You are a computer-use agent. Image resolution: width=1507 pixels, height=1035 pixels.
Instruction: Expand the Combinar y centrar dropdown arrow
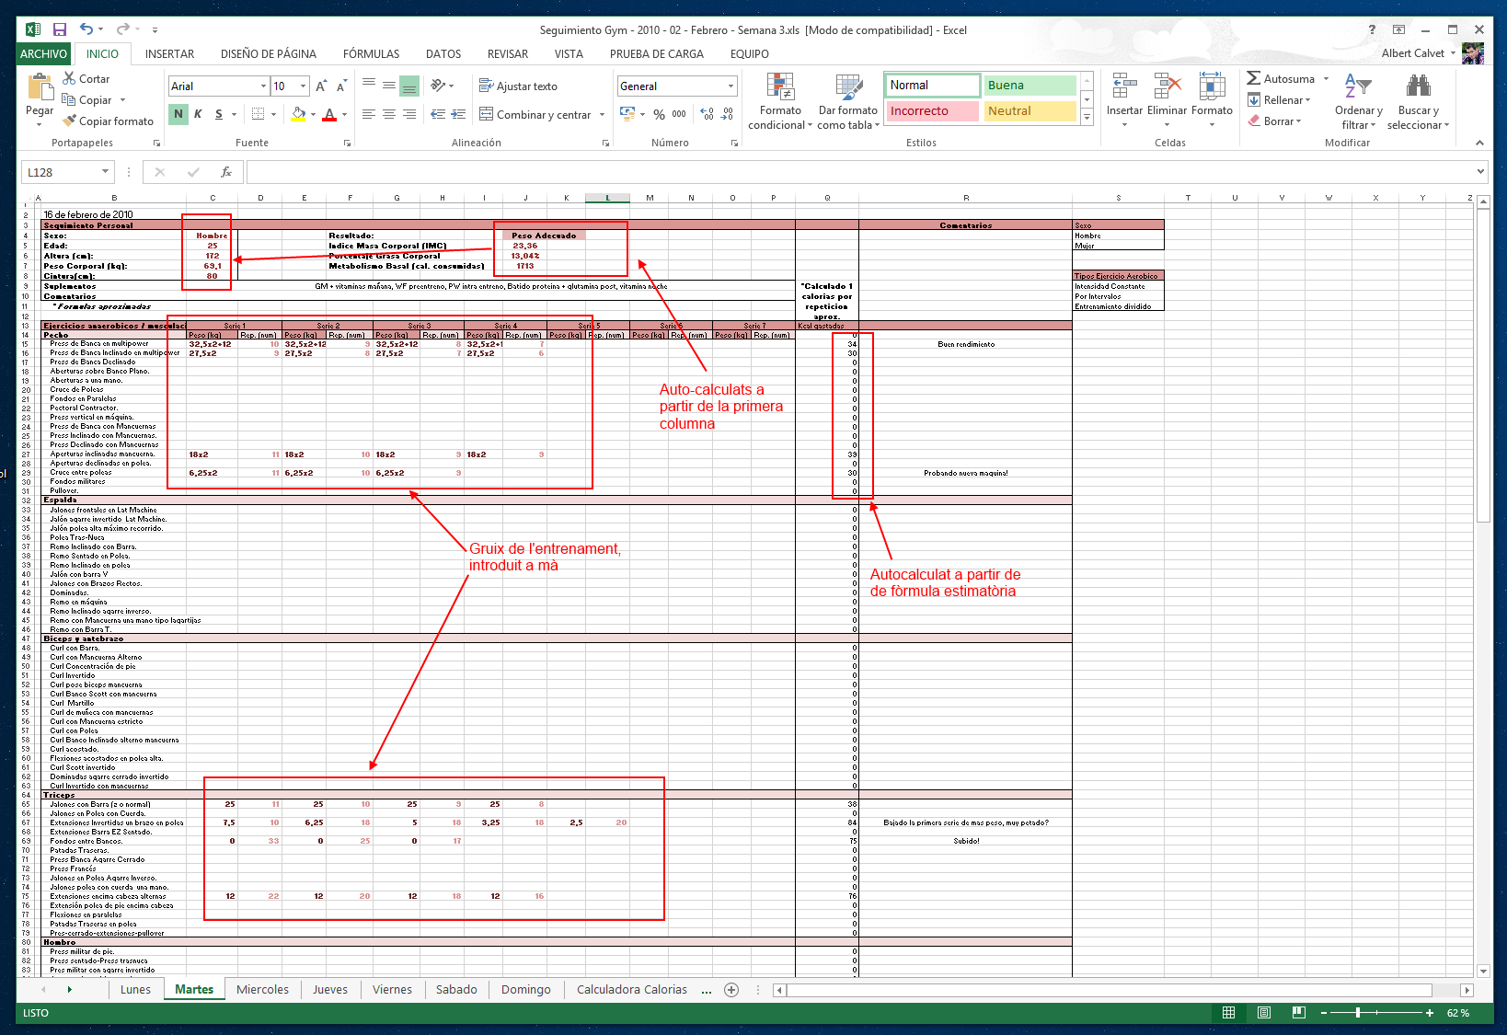point(602,113)
